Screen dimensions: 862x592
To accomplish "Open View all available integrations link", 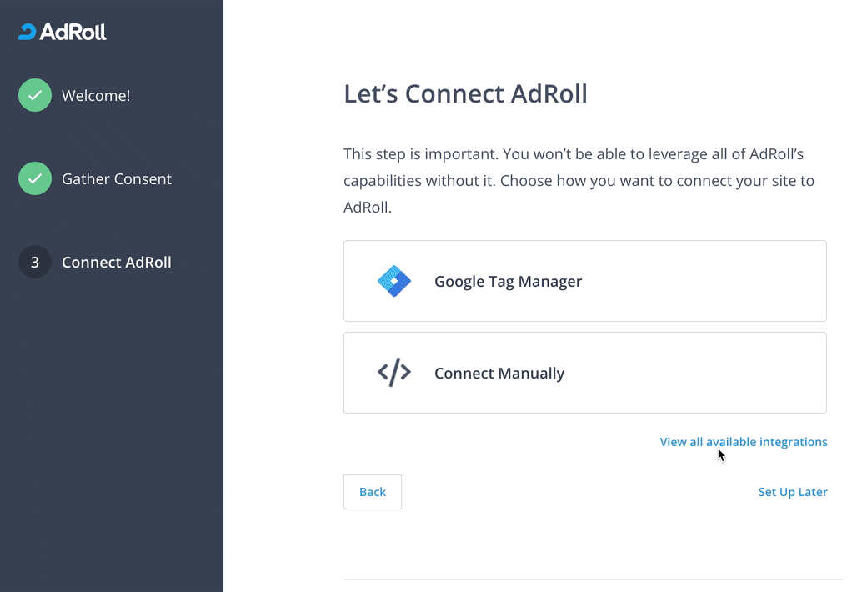I will click(x=743, y=442).
